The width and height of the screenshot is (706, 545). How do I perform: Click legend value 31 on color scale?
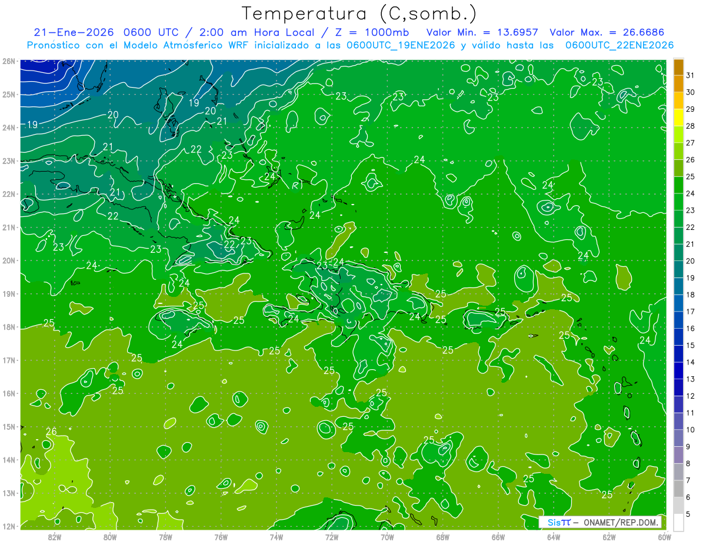coord(691,75)
